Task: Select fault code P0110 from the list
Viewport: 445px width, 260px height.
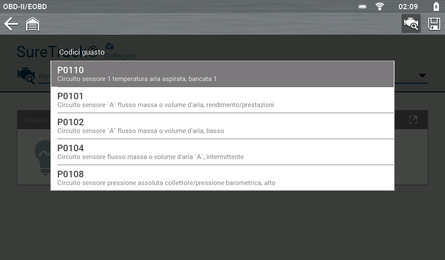Action: point(222,74)
